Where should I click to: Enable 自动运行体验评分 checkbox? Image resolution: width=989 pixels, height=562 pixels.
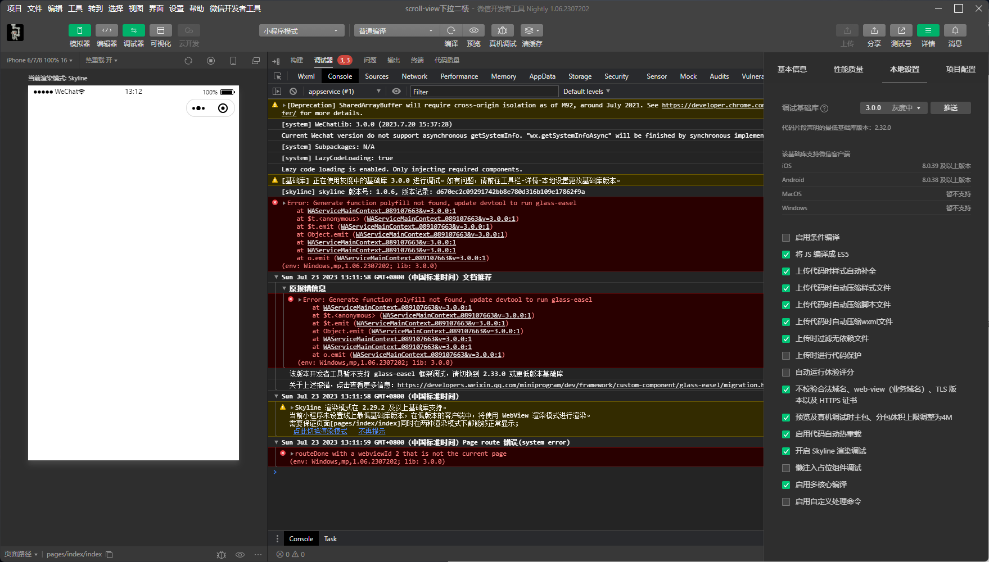[x=786, y=373]
